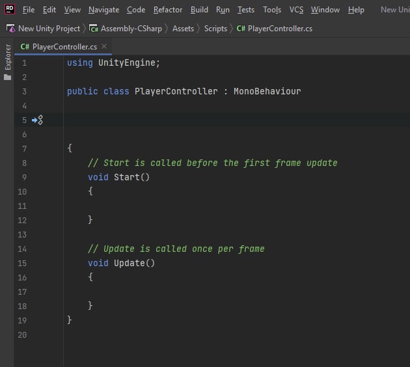The width and height of the screenshot is (410, 367).
Task: Click the Update comment on line 14
Action: 176,249
